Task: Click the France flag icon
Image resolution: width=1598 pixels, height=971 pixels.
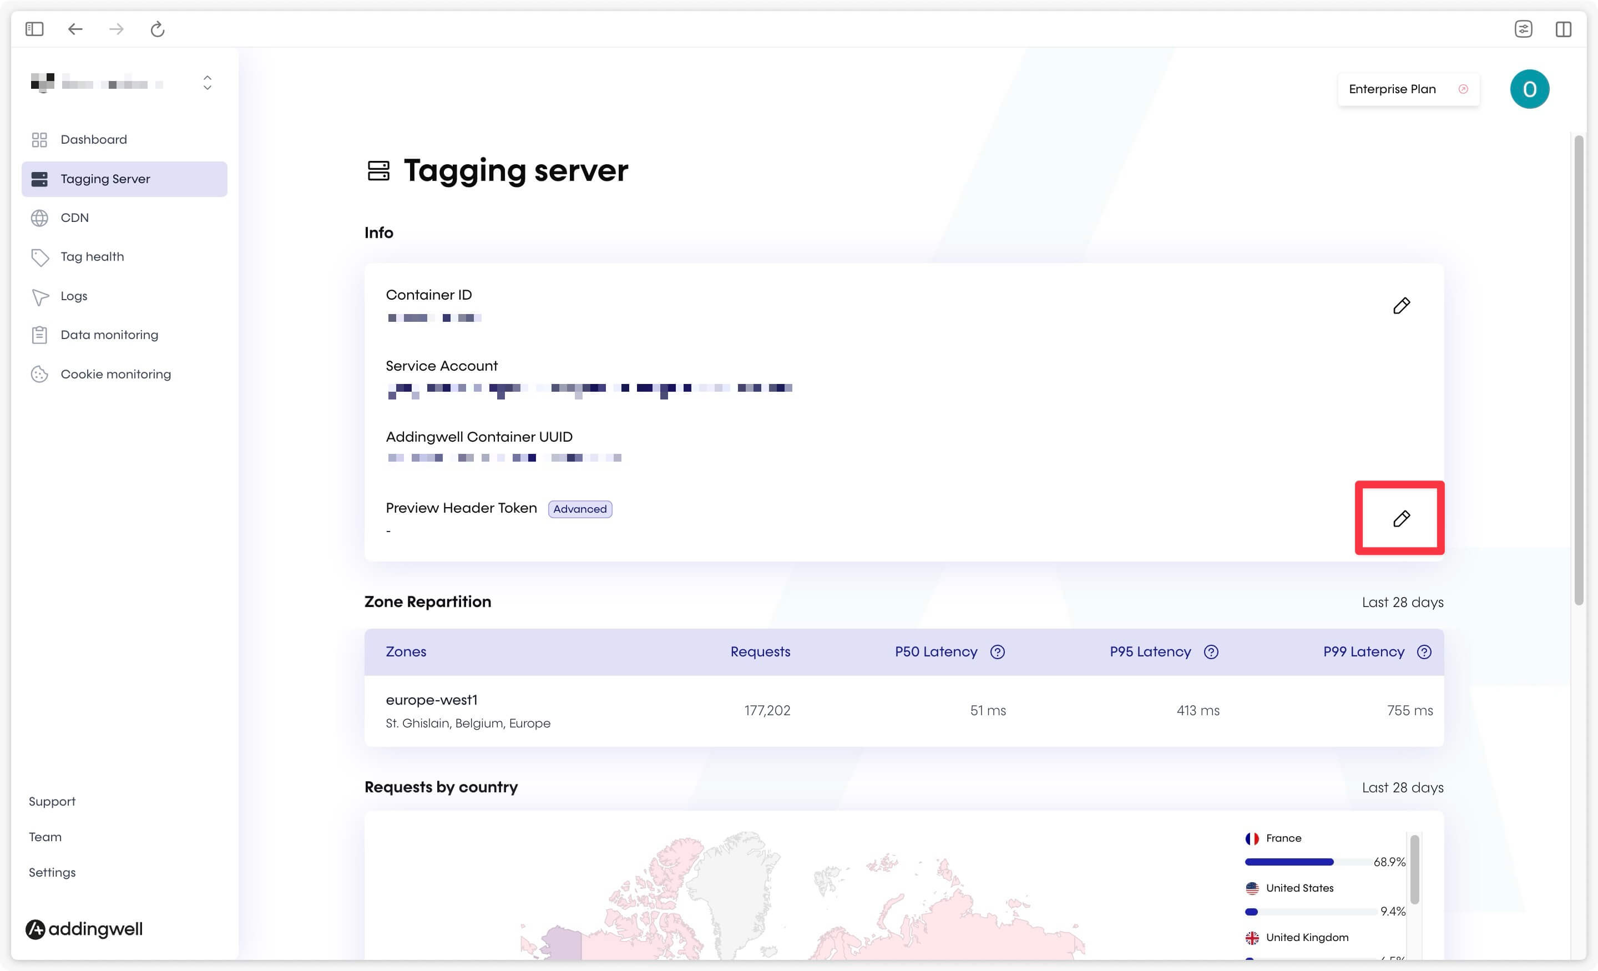Action: [x=1252, y=839]
